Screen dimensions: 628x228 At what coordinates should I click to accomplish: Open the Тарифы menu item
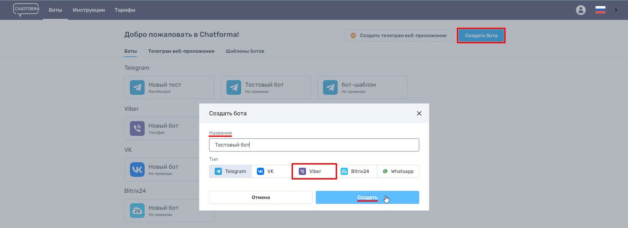tap(125, 10)
